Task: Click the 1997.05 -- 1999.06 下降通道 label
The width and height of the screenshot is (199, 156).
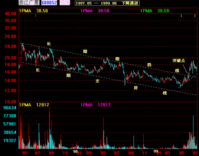Action: [x=107, y=3]
